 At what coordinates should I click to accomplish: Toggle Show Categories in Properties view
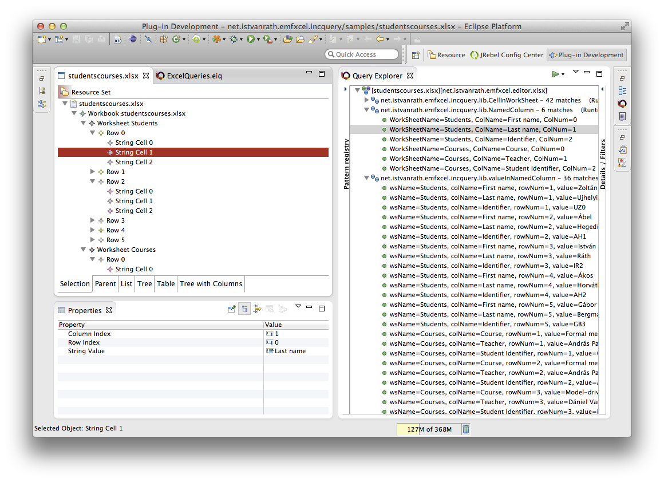[244, 309]
